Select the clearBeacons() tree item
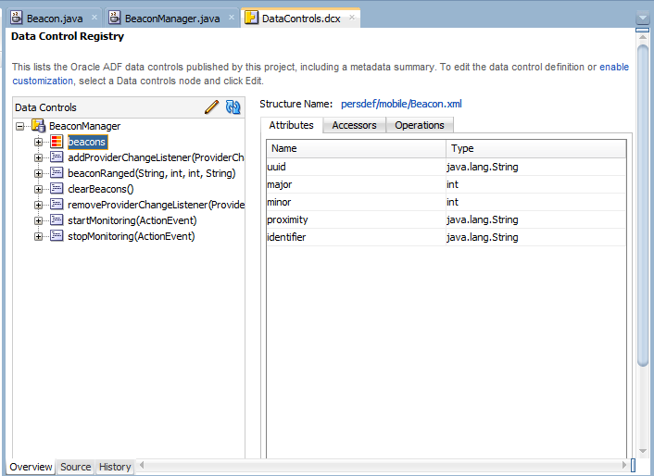Screen dimensions: 654x476 (101, 189)
